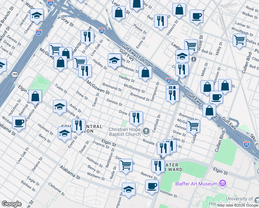Select the restaurant marker above Christian Hope Baptist Church
This screenshot has width=259, height=208.
click(136, 118)
